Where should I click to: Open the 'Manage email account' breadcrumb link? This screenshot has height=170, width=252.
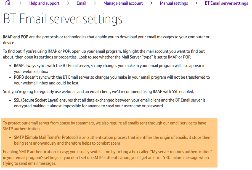(x=123, y=3)
